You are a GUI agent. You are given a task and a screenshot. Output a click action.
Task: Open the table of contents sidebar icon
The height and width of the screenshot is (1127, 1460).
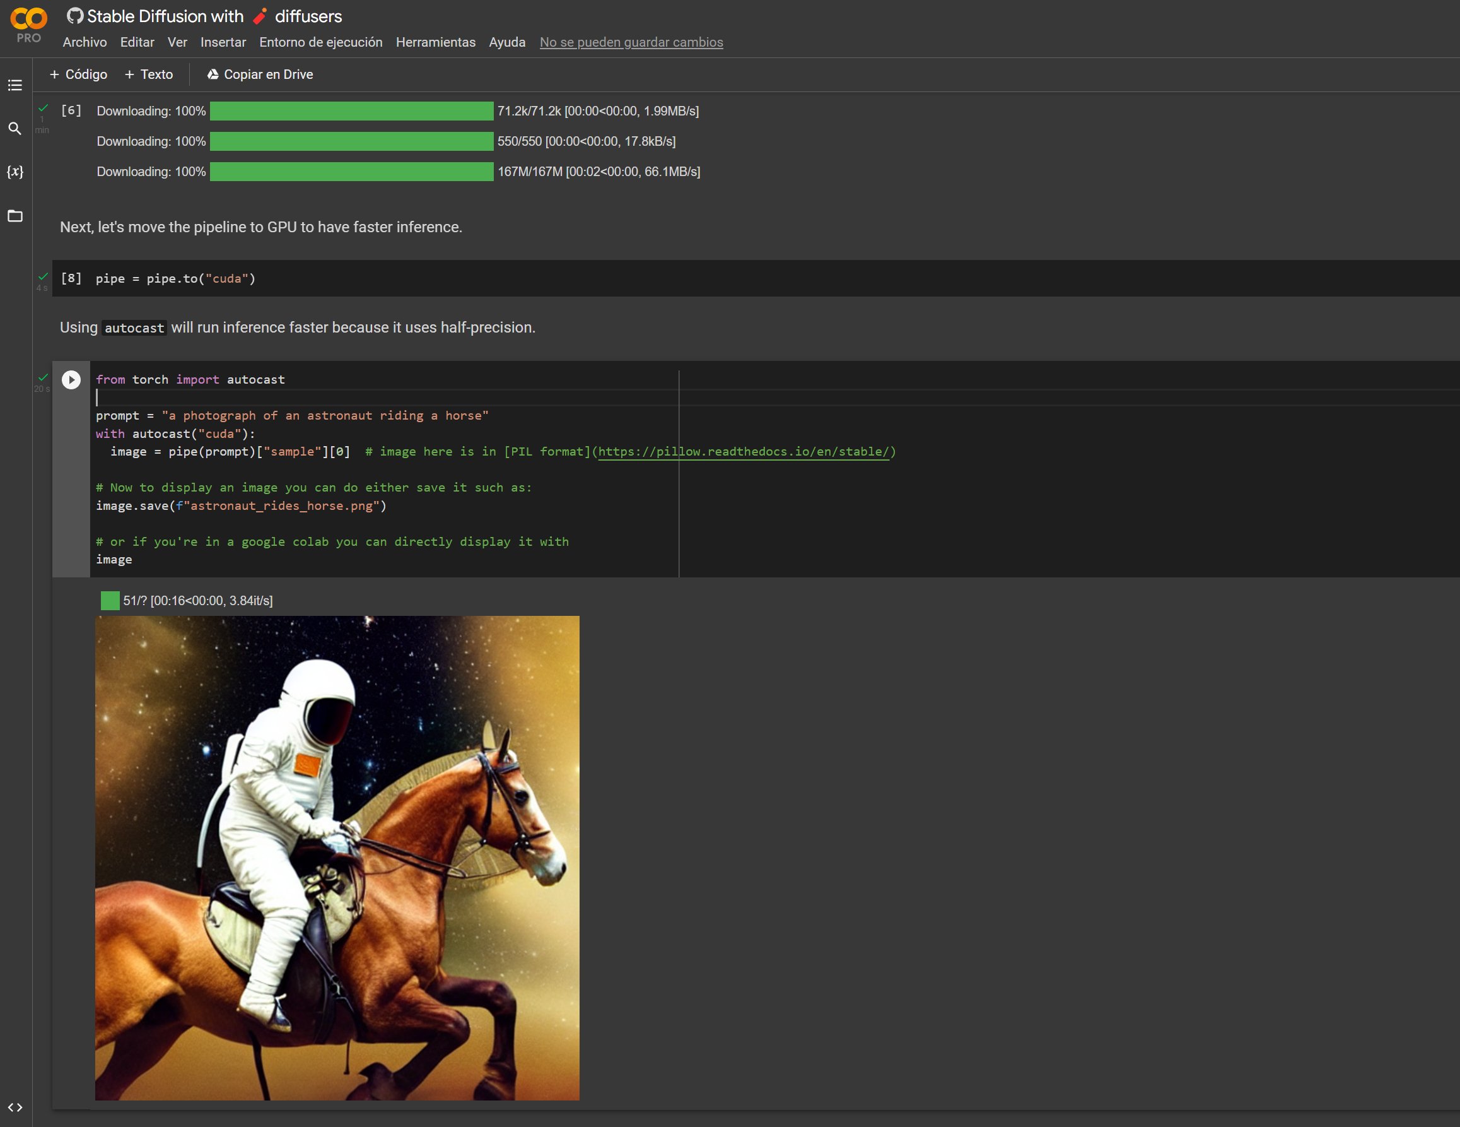point(15,85)
